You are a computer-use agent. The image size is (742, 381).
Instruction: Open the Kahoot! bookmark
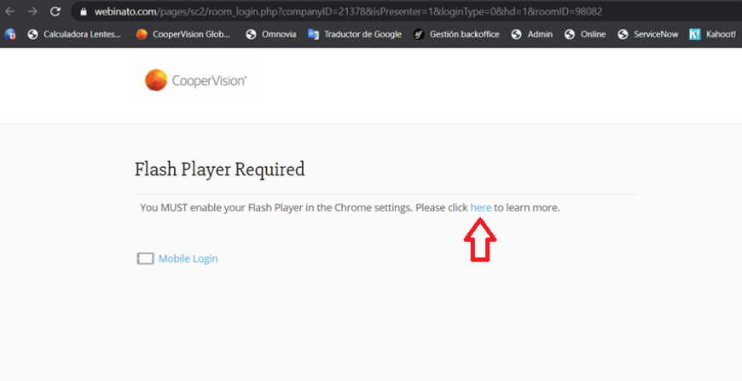[713, 34]
